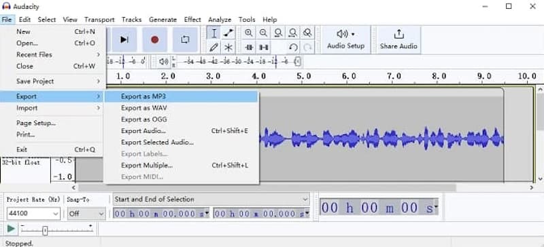
Task: Select Export Selected Audio... option
Action: (x=181, y=142)
